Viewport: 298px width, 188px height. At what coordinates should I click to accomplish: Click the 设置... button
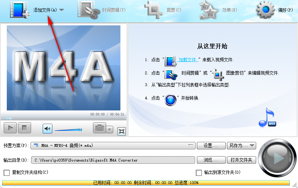tap(211, 146)
